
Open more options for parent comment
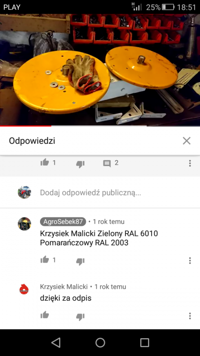pyautogui.click(x=190, y=163)
